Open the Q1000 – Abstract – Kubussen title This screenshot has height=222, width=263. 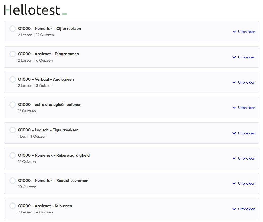[x=45, y=206]
